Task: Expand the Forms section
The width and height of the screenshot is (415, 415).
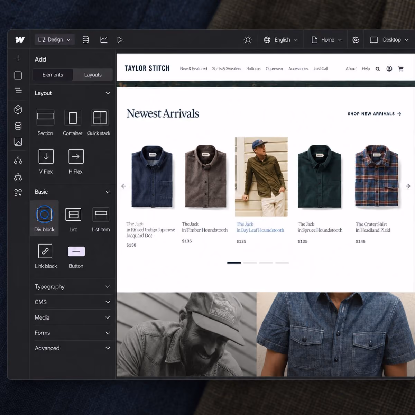Action: (72, 333)
